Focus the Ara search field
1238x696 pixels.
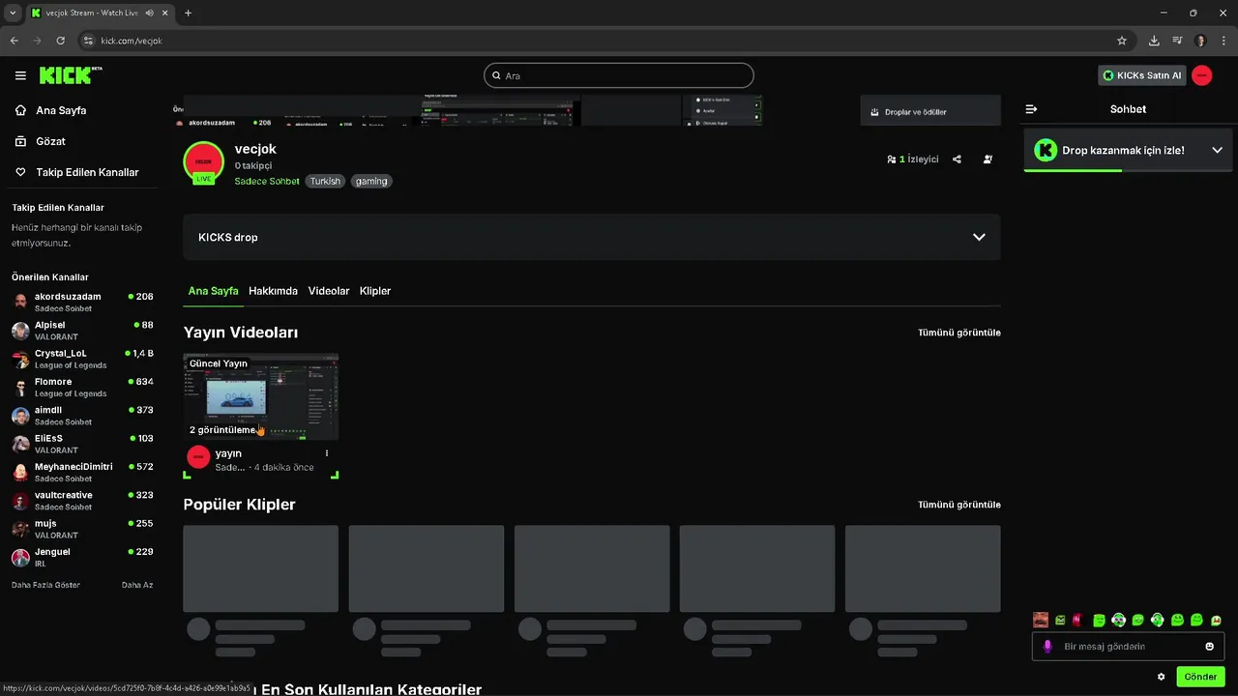(619, 75)
